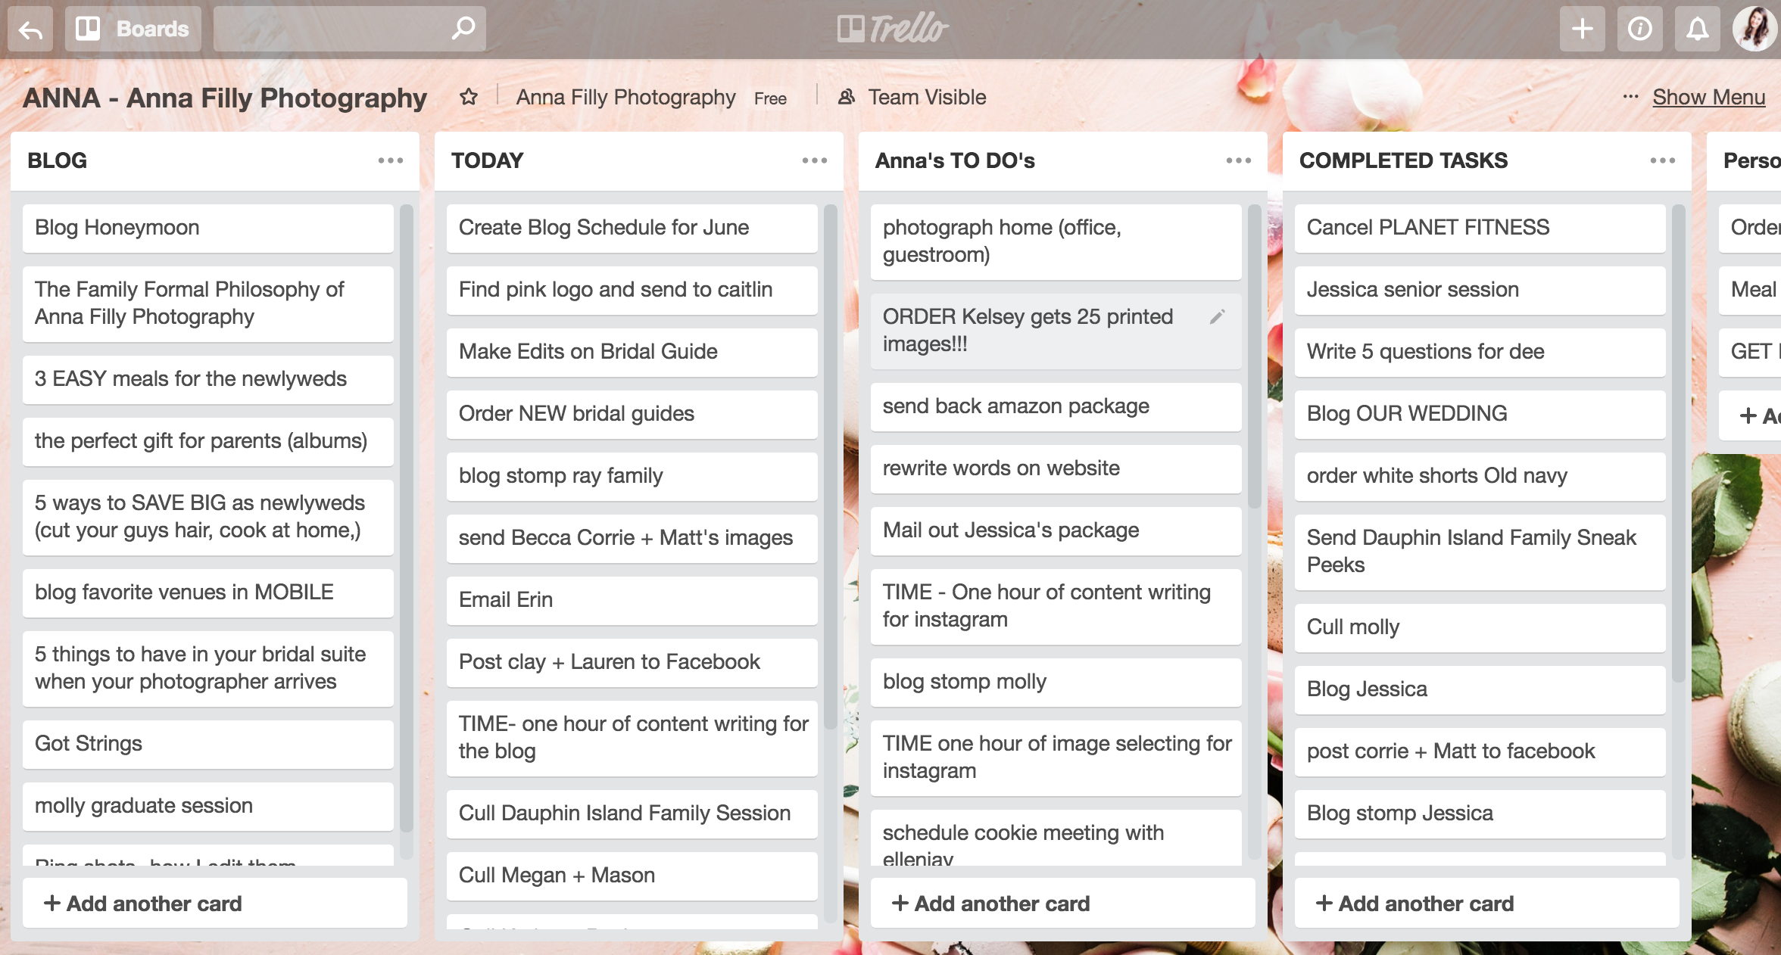Open Blog OUR WEDDING card
This screenshot has width=1781, height=955.
tap(1480, 414)
